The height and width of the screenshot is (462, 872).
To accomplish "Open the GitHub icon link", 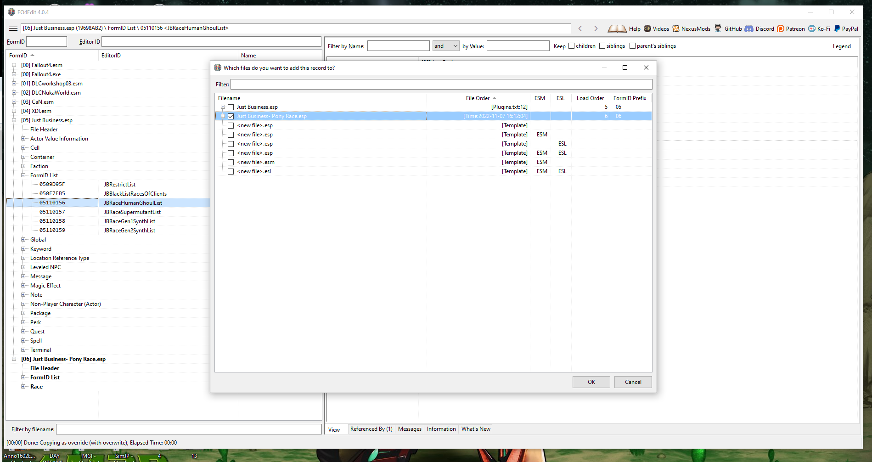I will point(718,28).
